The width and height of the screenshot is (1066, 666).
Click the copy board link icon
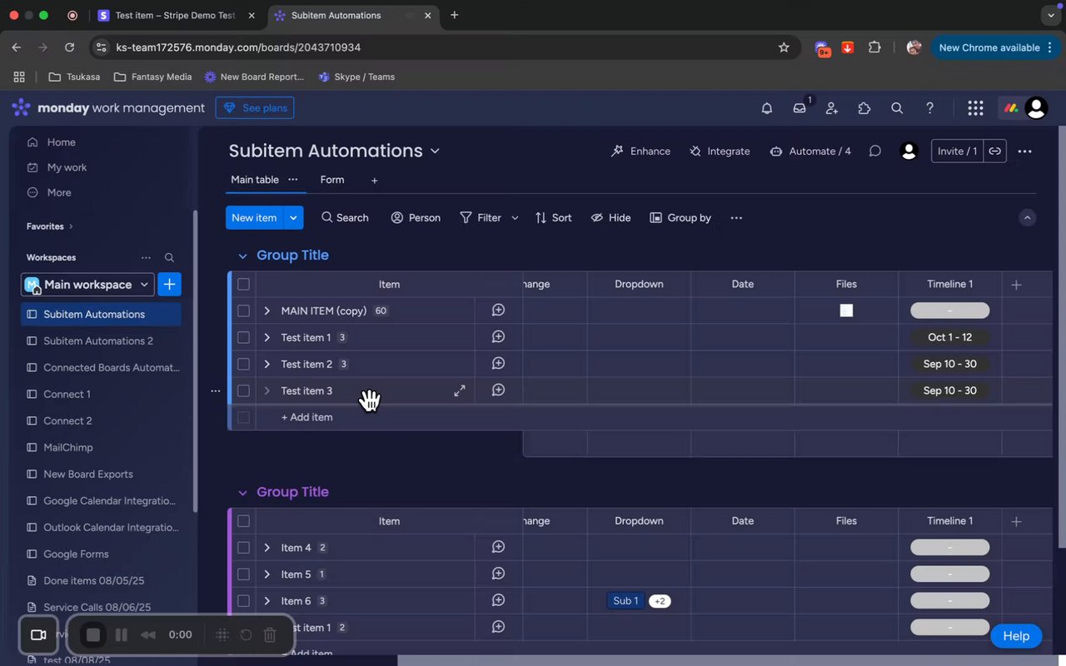(x=994, y=151)
